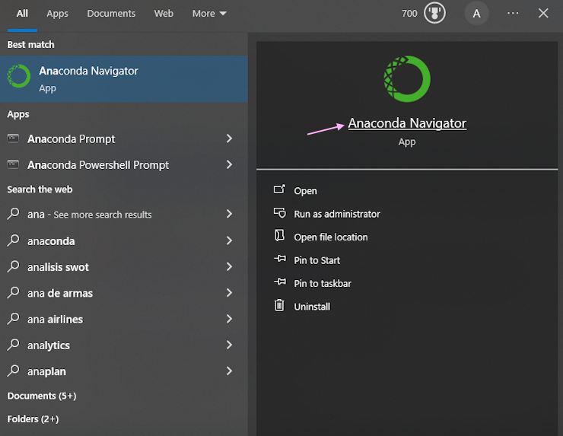Click search icon beside 'ana de armas'
This screenshot has height=436, width=563.
pyautogui.click(x=13, y=292)
